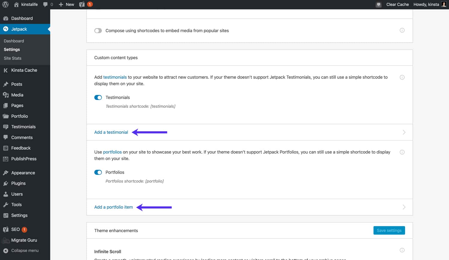Image resolution: width=449 pixels, height=260 pixels.
Task: Select the Jetpack icon in the sidebar
Action: click(6, 29)
